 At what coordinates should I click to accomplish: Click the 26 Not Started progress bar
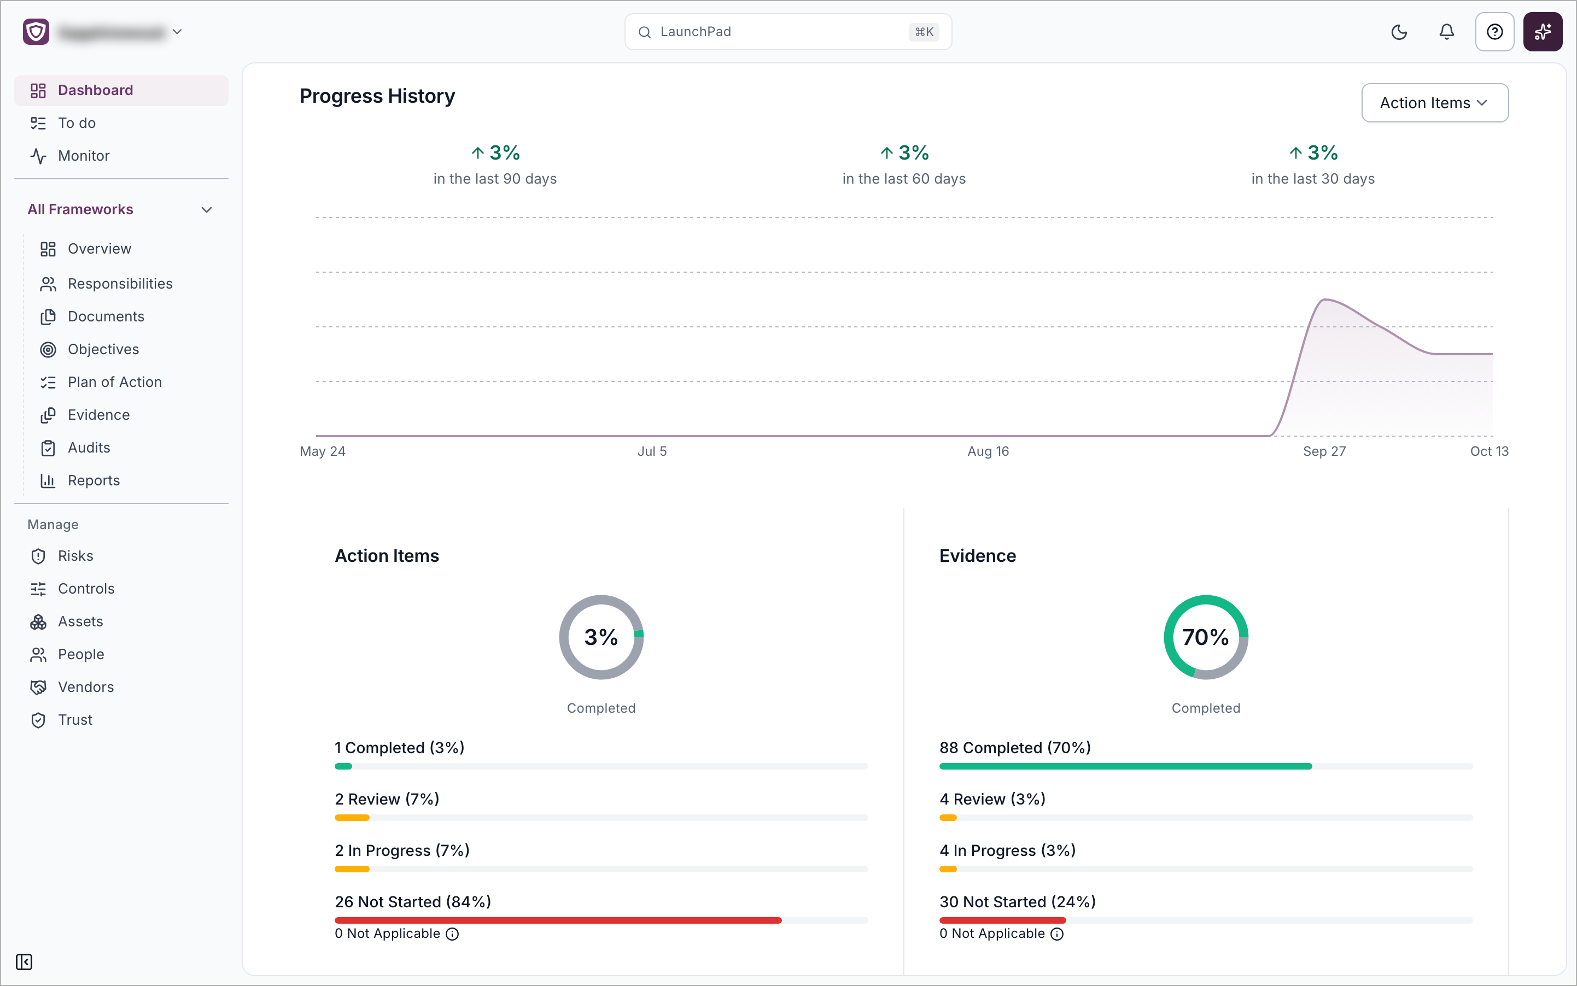click(x=601, y=920)
